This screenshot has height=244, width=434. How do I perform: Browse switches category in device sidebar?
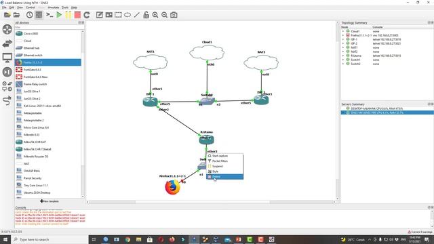[7, 43]
